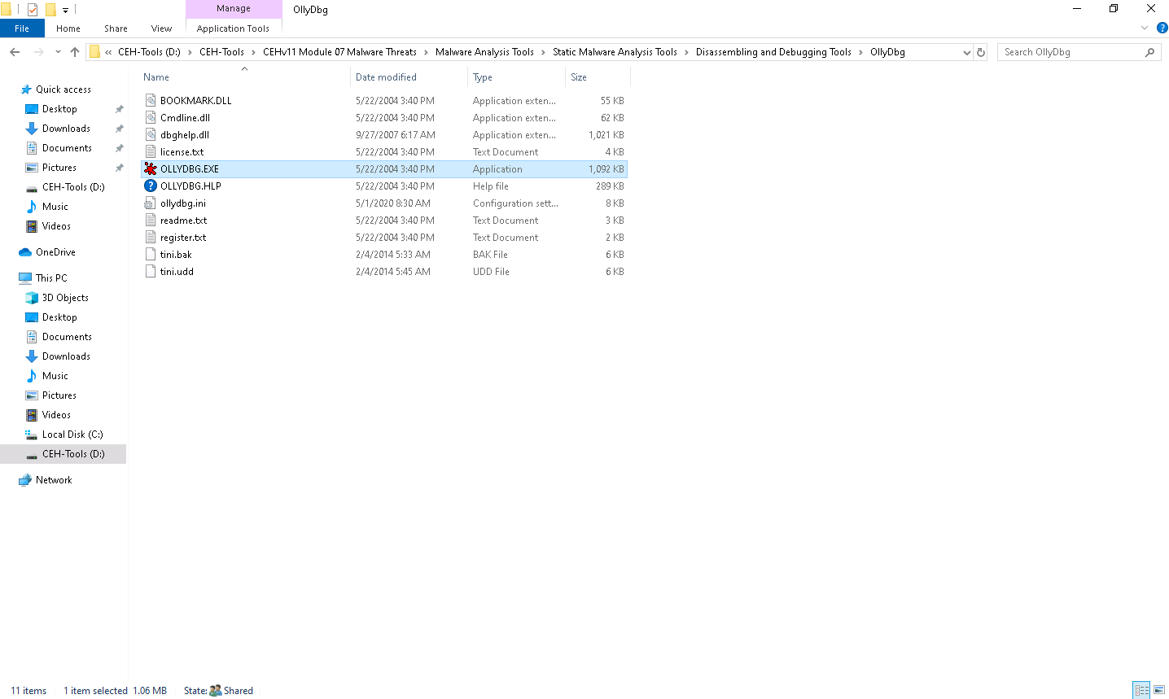Switch to Large icons view layout
Viewport: 1169px width, 699px height.
1159,690
